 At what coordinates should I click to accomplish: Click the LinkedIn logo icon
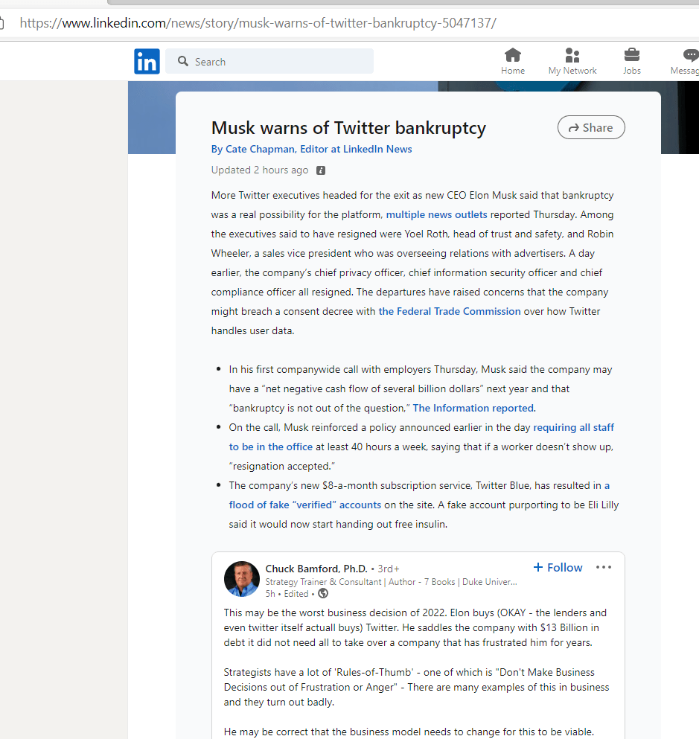point(147,62)
